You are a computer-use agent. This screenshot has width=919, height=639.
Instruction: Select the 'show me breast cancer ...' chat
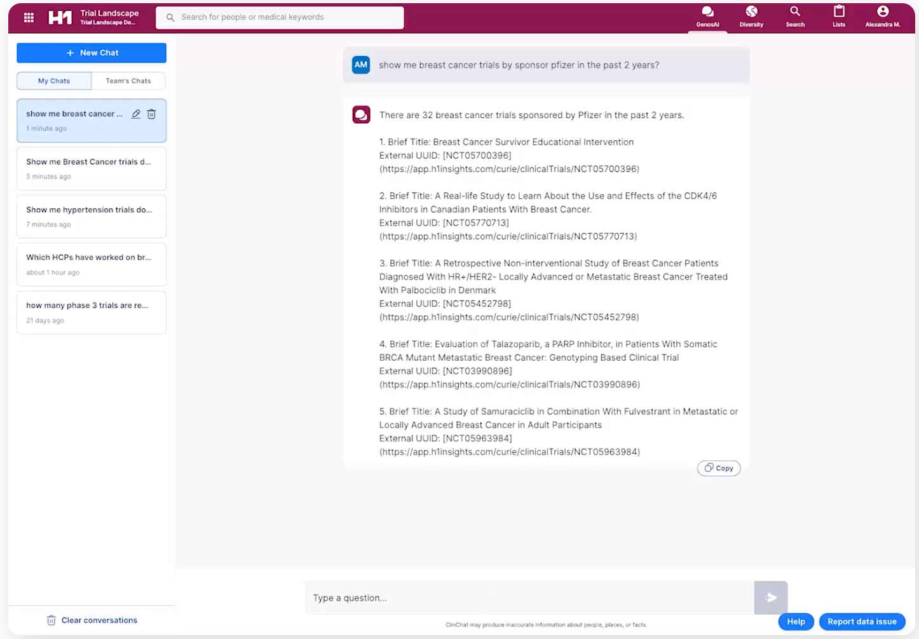(92, 121)
